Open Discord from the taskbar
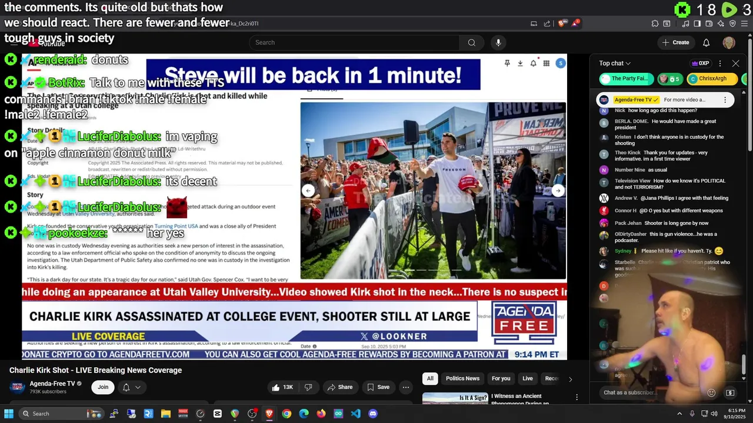 [373, 414]
